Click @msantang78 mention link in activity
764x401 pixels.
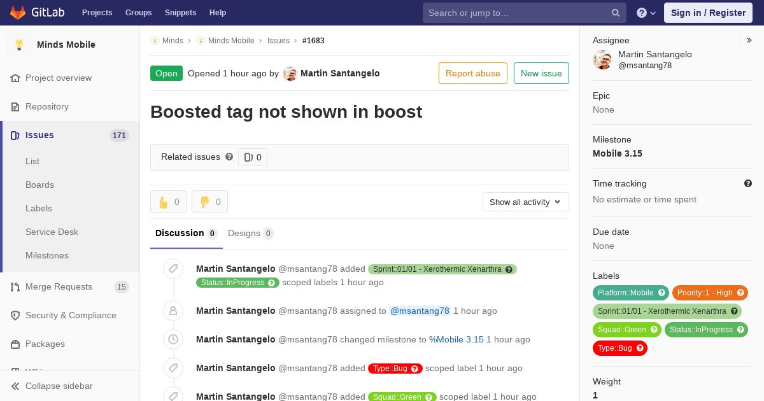420,311
